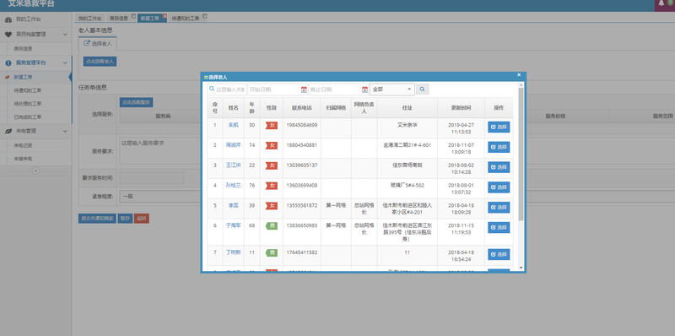Click 选择 button for 王江洪
The image size is (675, 336).
499,167
